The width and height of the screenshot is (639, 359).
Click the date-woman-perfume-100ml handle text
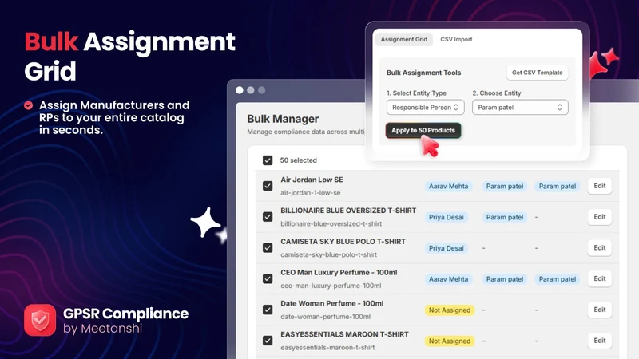point(326,317)
